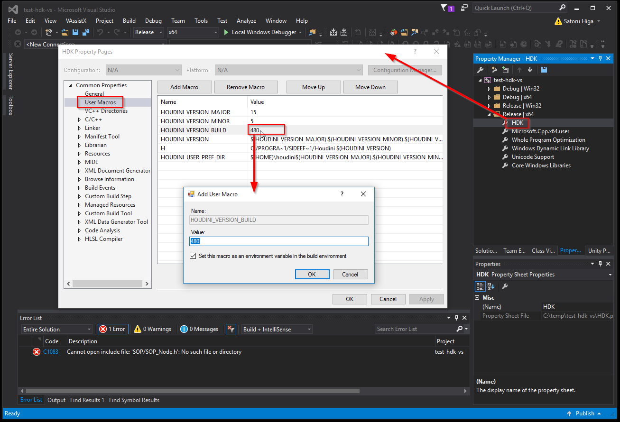Click OK in the Add User Macro dialog
This screenshot has height=422, width=620.
312,275
